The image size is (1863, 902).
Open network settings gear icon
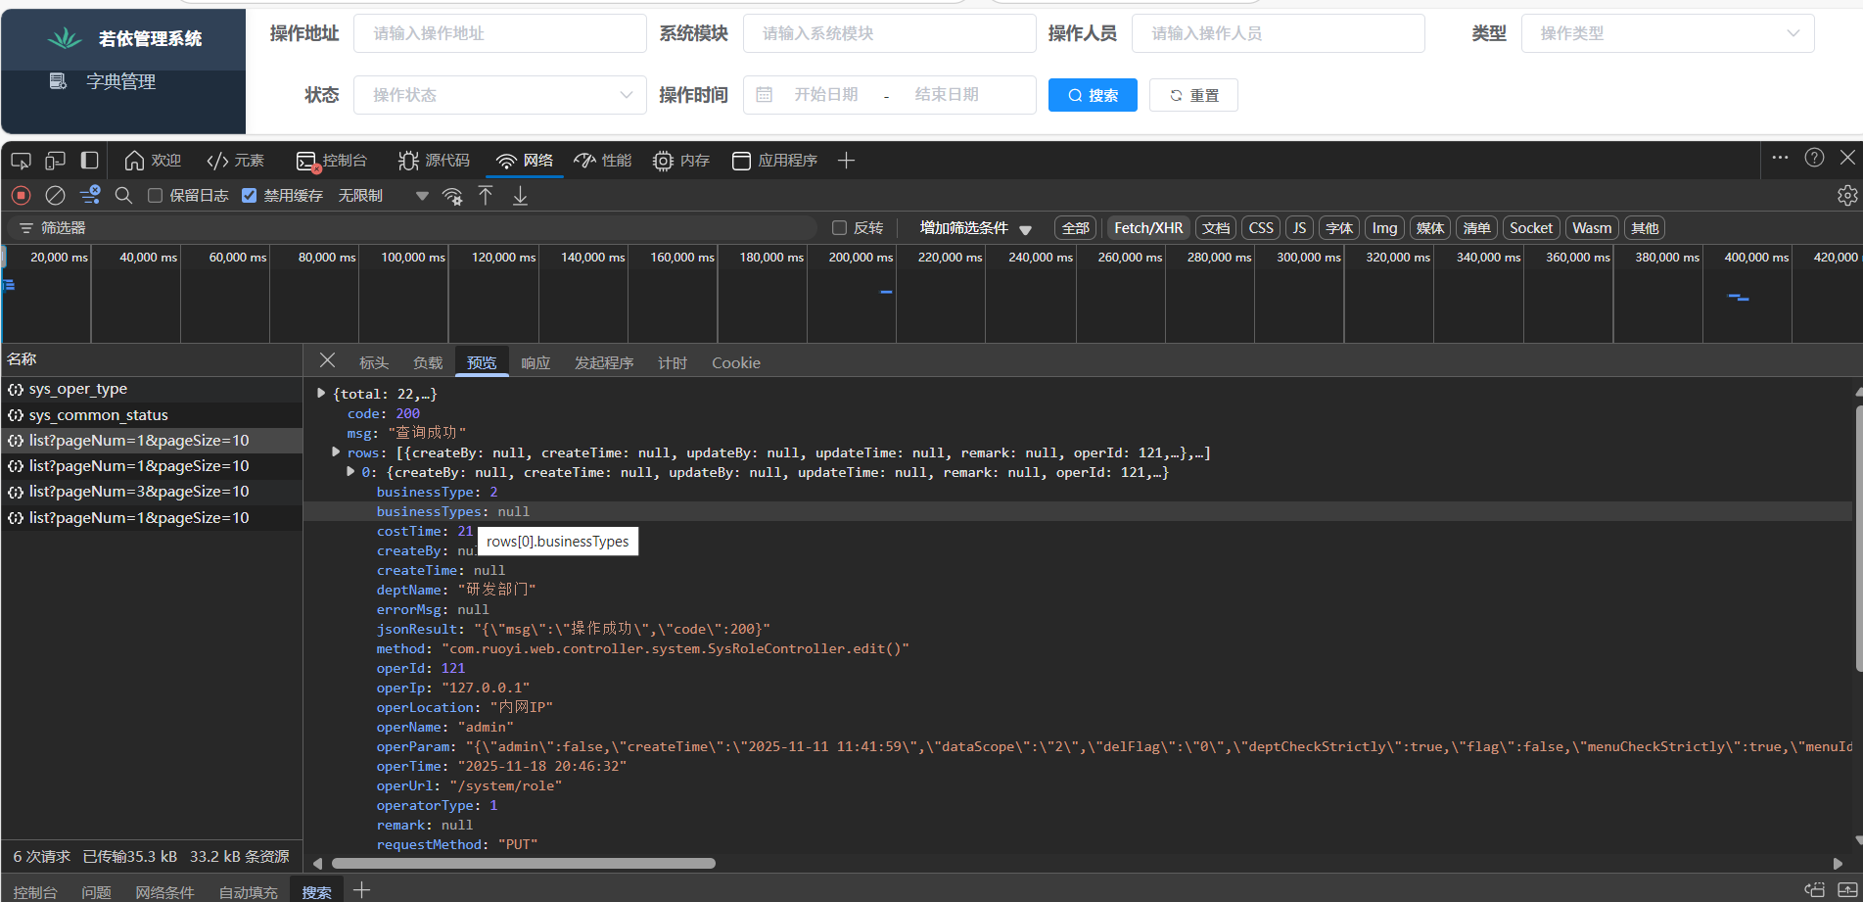coord(1847,195)
